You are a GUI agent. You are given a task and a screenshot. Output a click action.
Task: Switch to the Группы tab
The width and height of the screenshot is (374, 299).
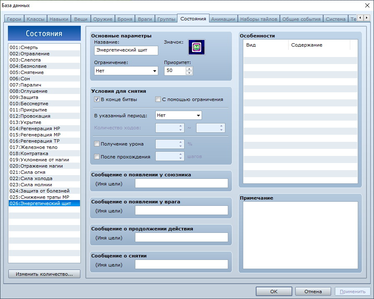tap(166, 19)
